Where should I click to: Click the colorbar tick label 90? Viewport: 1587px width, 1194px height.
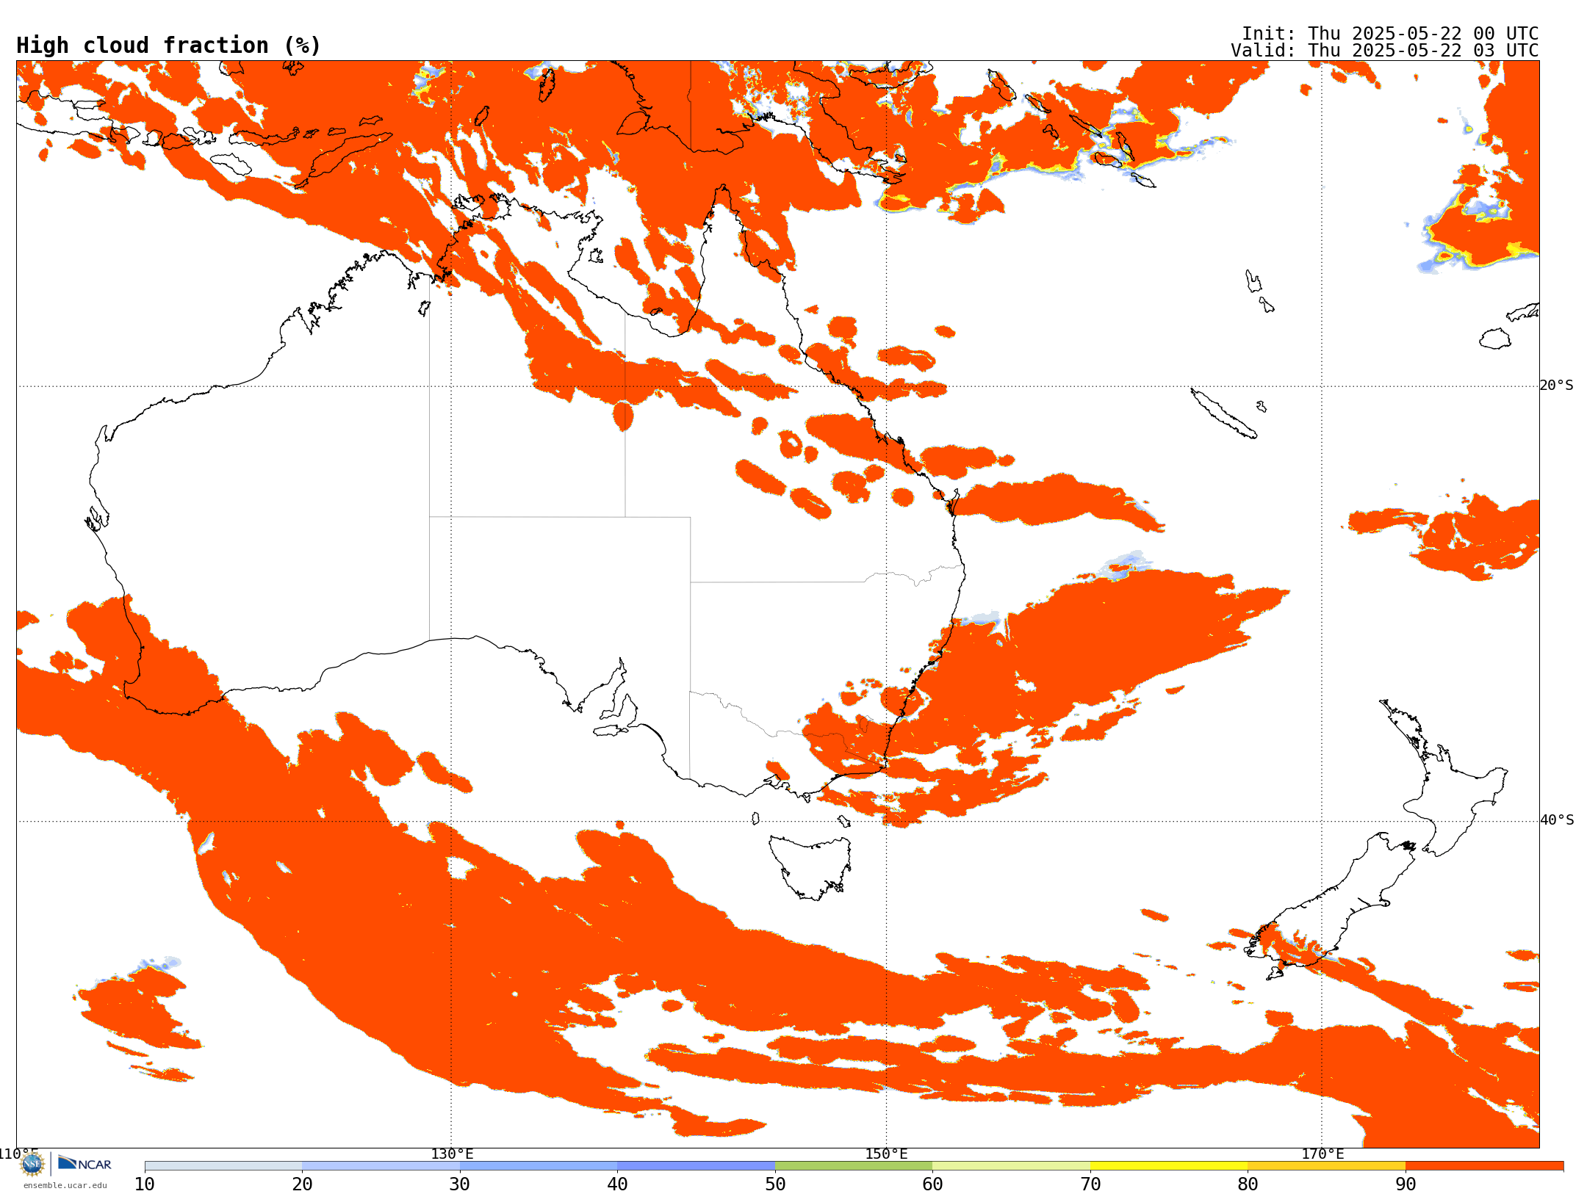tap(1406, 1184)
